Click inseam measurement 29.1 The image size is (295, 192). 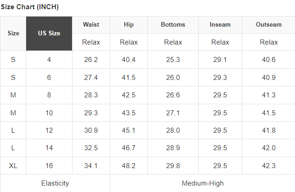pyautogui.click(x=220, y=60)
